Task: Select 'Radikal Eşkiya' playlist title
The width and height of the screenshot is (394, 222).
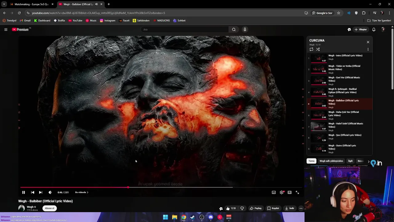Action: [x=342, y=91]
